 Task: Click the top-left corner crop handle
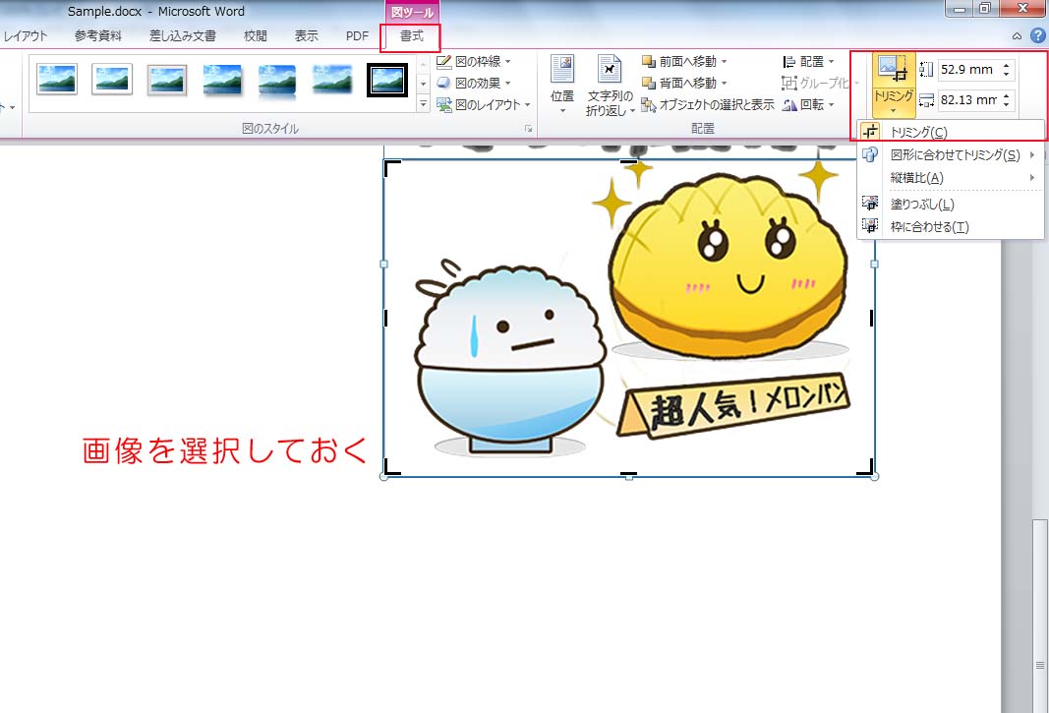pyautogui.click(x=391, y=167)
